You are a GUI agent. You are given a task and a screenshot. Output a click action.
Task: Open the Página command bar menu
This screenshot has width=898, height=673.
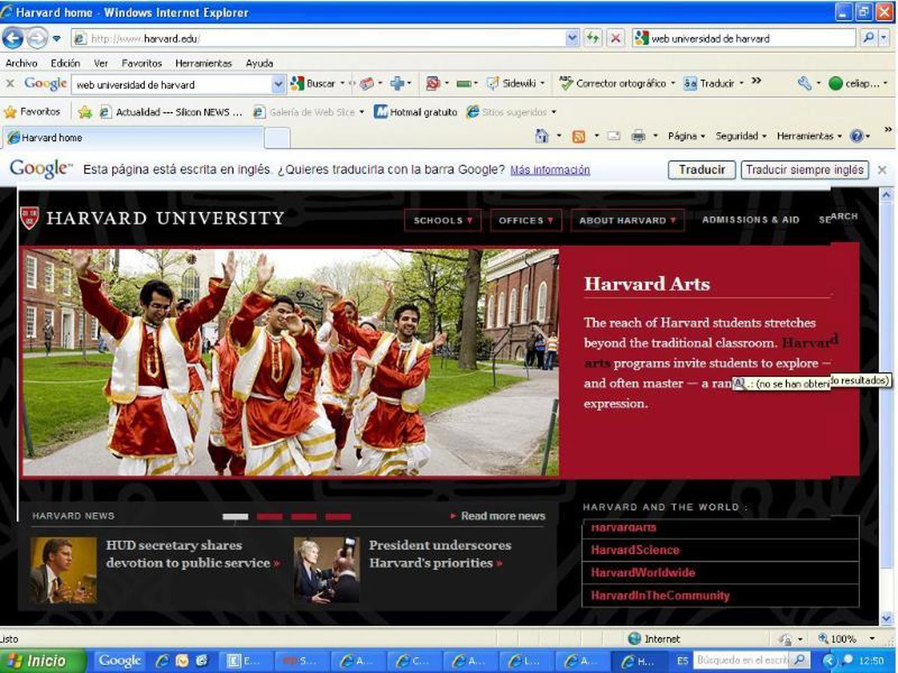tap(685, 136)
